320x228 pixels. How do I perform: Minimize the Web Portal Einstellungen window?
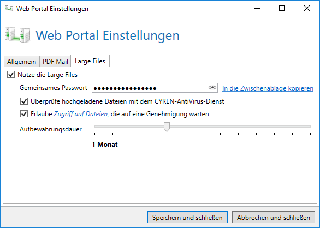[x=257, y=8]
